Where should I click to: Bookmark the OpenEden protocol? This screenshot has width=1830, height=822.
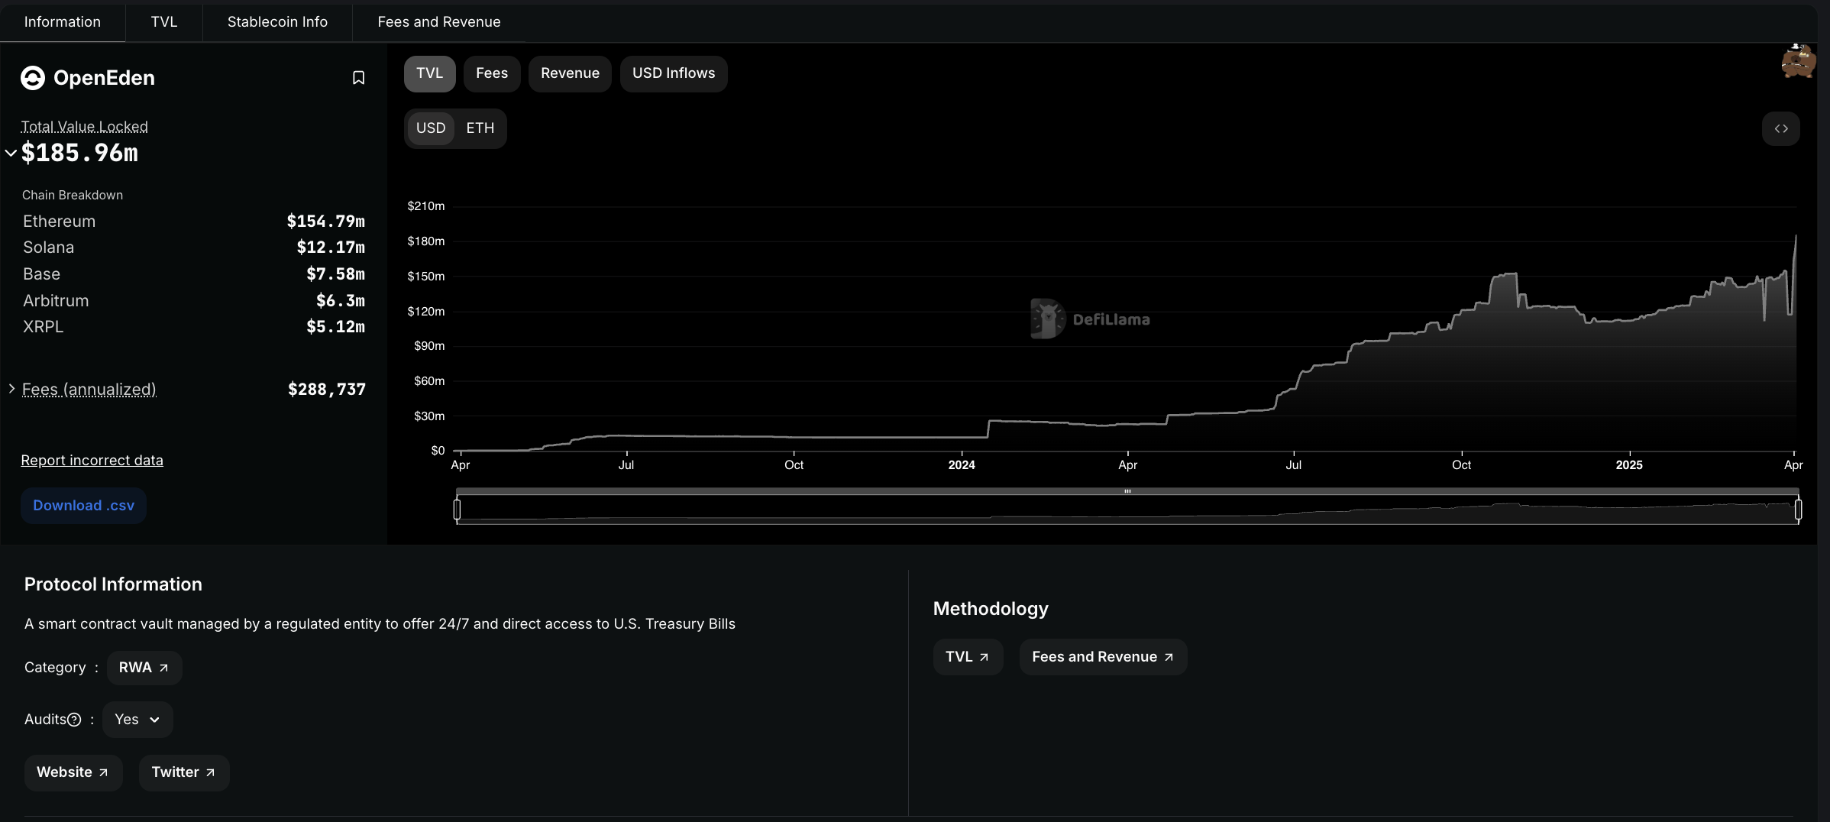(358, 78)
